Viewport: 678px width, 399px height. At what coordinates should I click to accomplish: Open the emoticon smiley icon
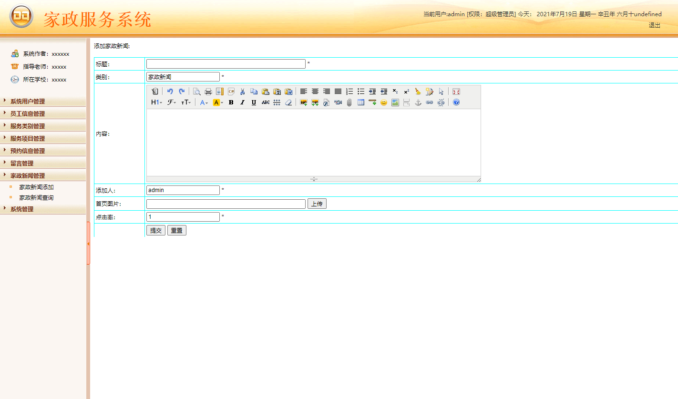(x=383, y=102)
